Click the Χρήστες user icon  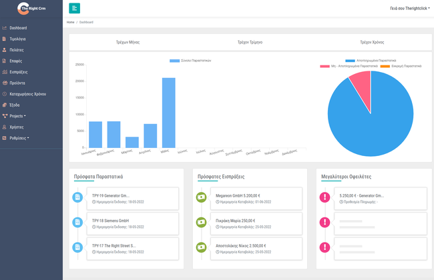[4, 127]
